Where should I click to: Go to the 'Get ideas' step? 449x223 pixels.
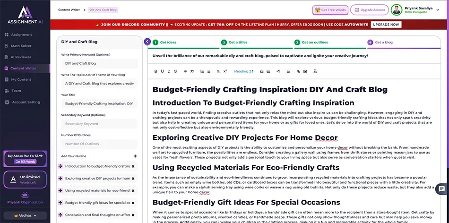[x=168, y=42]
